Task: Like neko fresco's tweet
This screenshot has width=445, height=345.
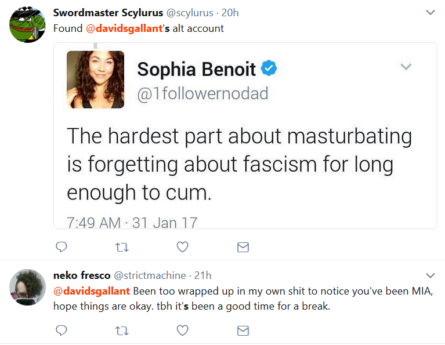Action: click(x=183, y=331)
